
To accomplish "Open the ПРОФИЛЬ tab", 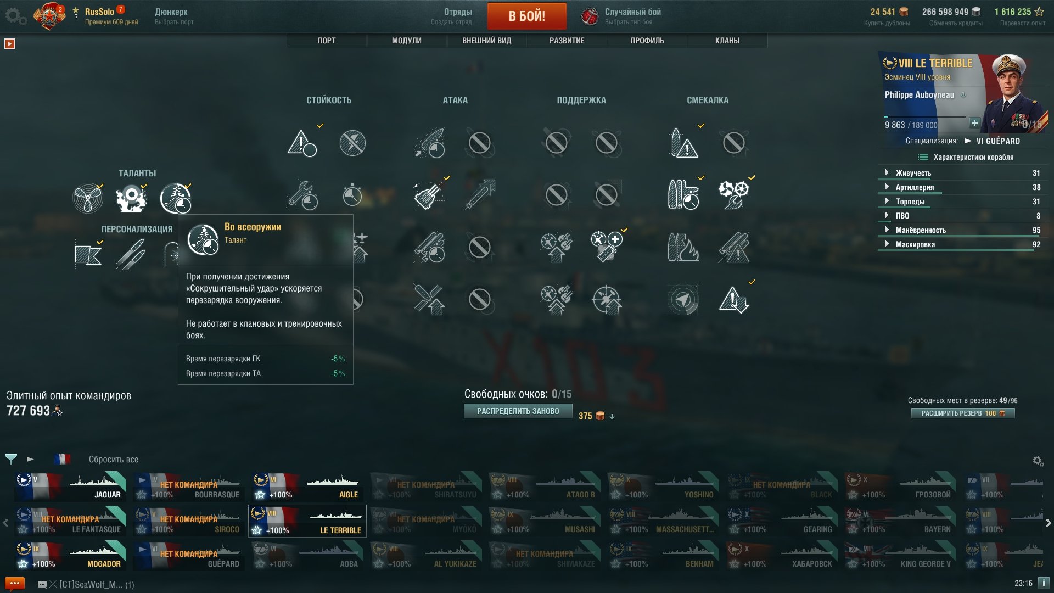I will [x=647, y=41].
